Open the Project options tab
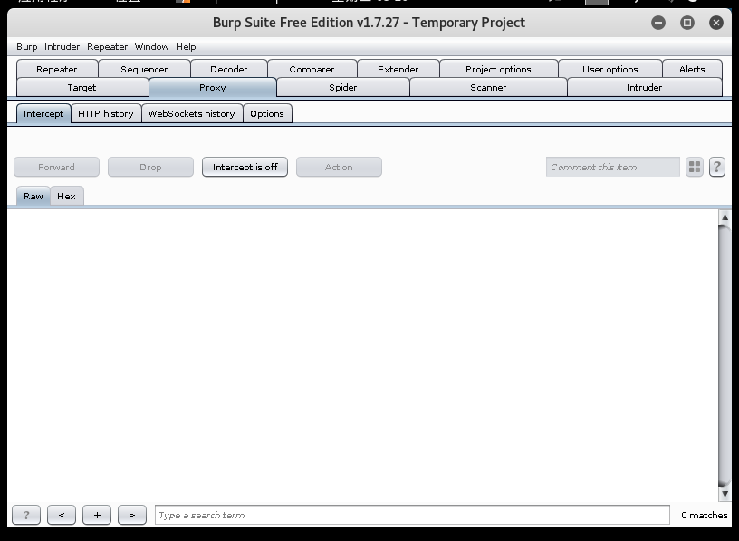Viewport: 739px width, 541px height. coord(499,70)
